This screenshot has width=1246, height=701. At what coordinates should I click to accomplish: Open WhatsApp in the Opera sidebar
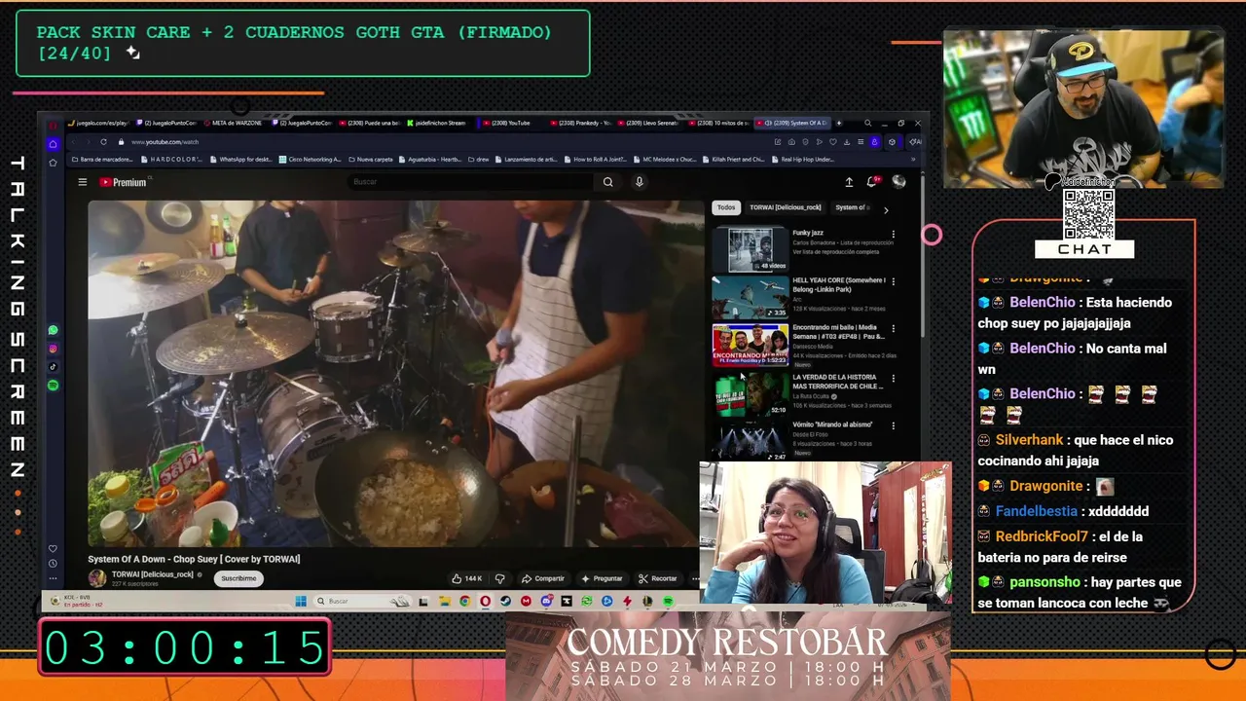(x=53, y=330)
